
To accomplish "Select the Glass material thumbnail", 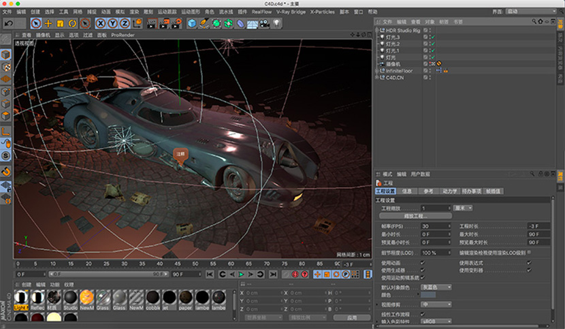I will (103, 298).
